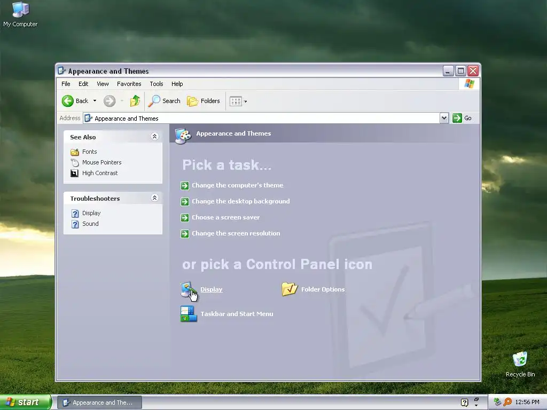Expand the Address bar dropdown
Viewport: 547px width, 410px height.
click(444, 118)
